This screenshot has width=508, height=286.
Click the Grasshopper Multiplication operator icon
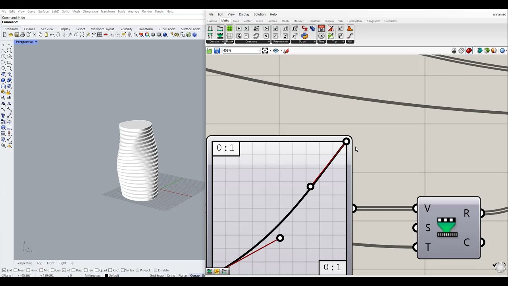(246, 29)
